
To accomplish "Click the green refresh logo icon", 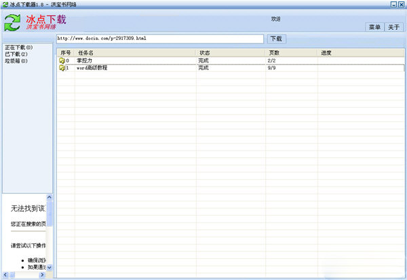I will pos(12,23).
